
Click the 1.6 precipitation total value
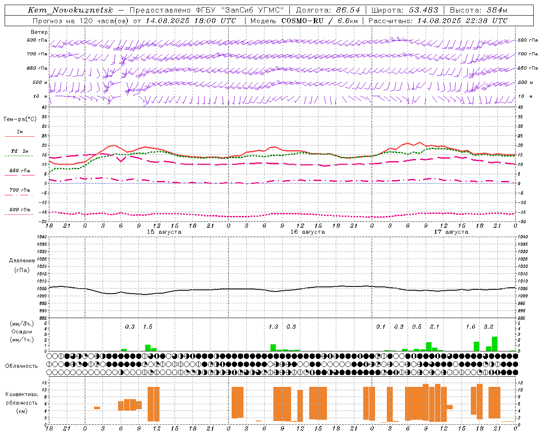point(470,327)
